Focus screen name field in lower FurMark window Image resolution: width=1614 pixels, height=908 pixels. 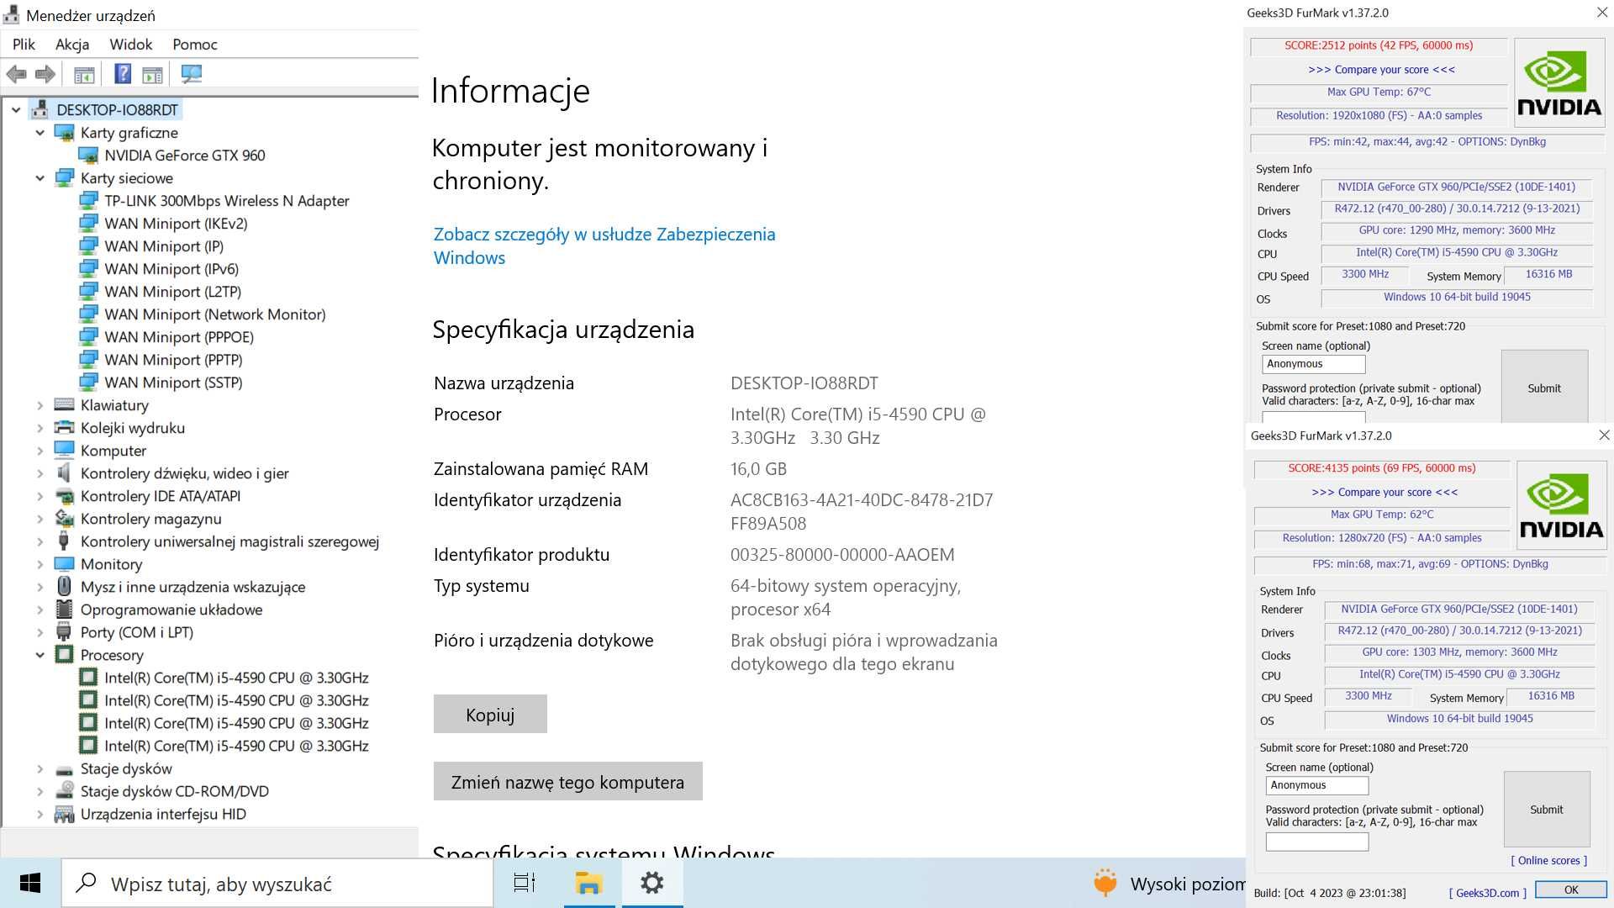click(x=1316, y=785)
